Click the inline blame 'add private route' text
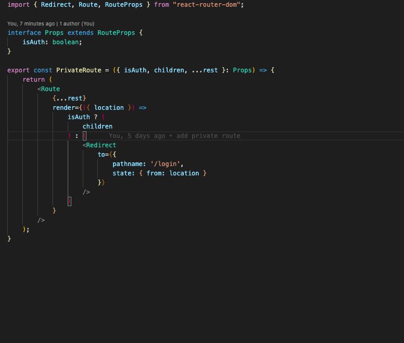Viewport: 404px width, 343px height. click(208, 136)
